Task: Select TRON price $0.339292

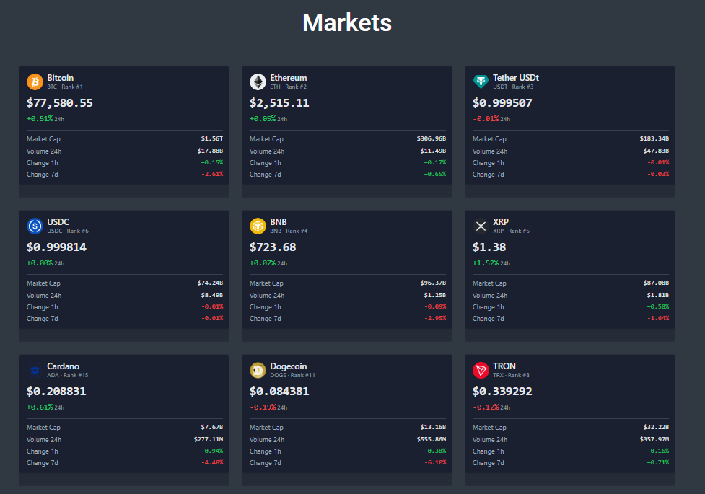Action: tap(502, 392)
